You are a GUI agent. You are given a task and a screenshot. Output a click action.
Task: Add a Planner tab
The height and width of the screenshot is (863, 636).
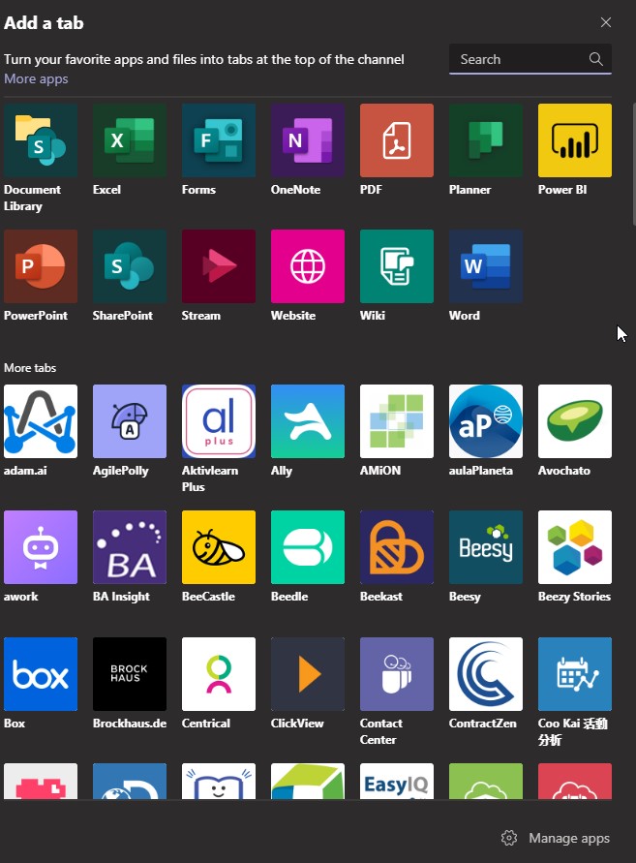click(486, 140)
